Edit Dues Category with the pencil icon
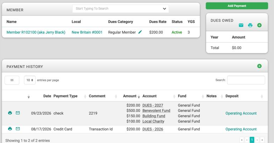Image resolution: width=274 pixels, height=143 pixels. [x=140, y=32]
